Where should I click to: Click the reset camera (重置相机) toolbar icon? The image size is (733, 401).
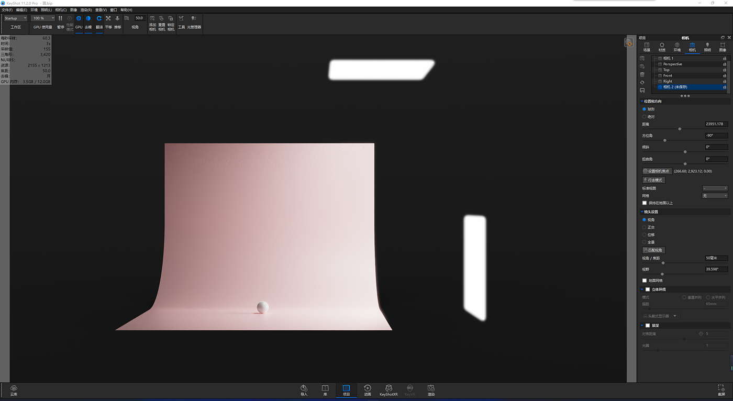pos(162,23)
